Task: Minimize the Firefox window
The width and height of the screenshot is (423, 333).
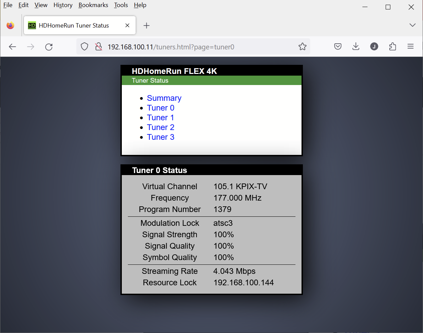Action: [x=365, y=7]
